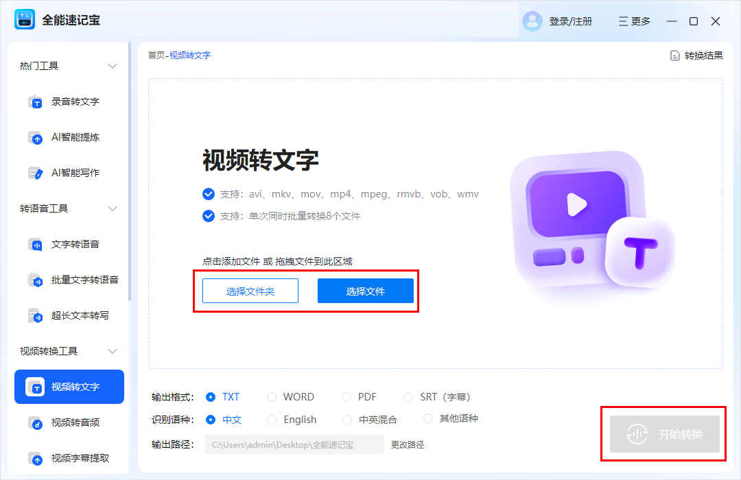Collapse the 转语音工具 group

112,208
